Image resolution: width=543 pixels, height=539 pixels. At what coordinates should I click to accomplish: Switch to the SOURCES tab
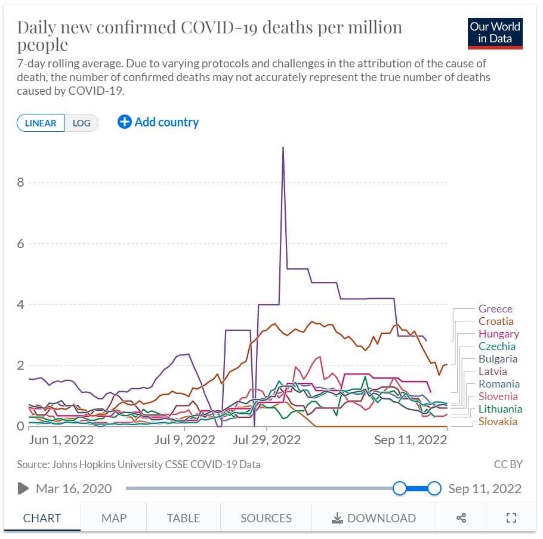[x=266, y=518]
